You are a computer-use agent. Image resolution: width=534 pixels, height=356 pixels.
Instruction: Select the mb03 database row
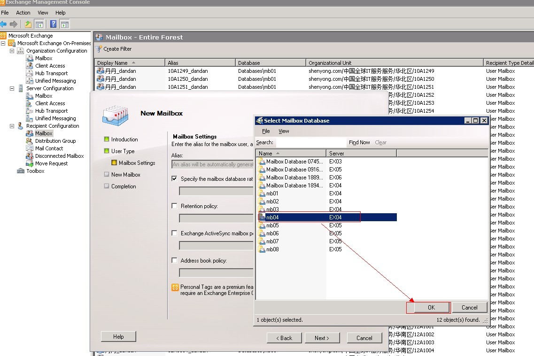[327, 209]
